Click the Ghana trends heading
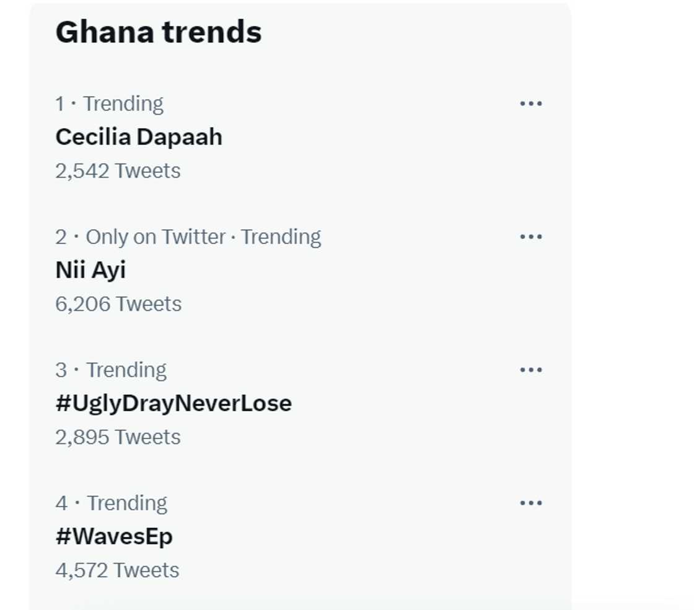 pyautogui.click(x=158, y=32)
